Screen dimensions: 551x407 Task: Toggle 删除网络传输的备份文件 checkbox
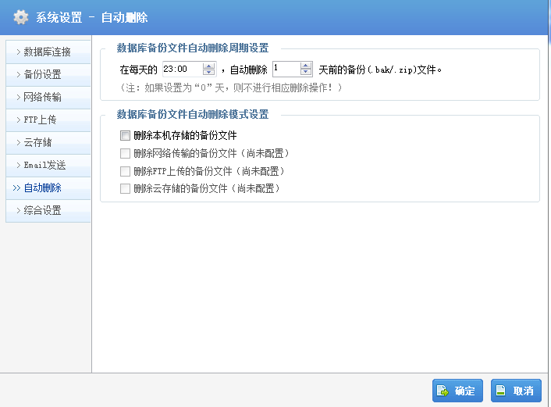(x=125, y=153)
